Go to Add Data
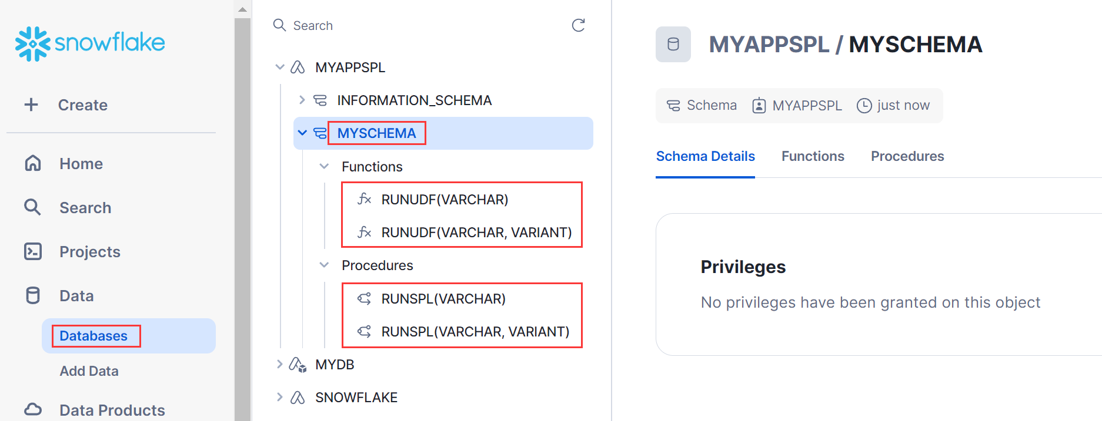Viewport: 1102px width, 421px height. (89, 371)
